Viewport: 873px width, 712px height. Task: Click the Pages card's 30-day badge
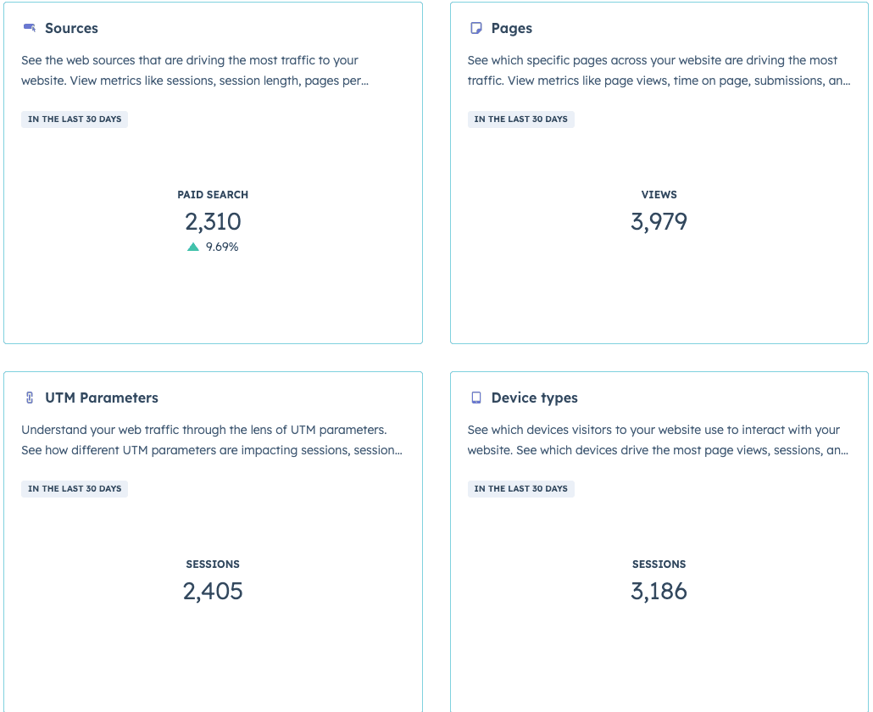(521, 120)
